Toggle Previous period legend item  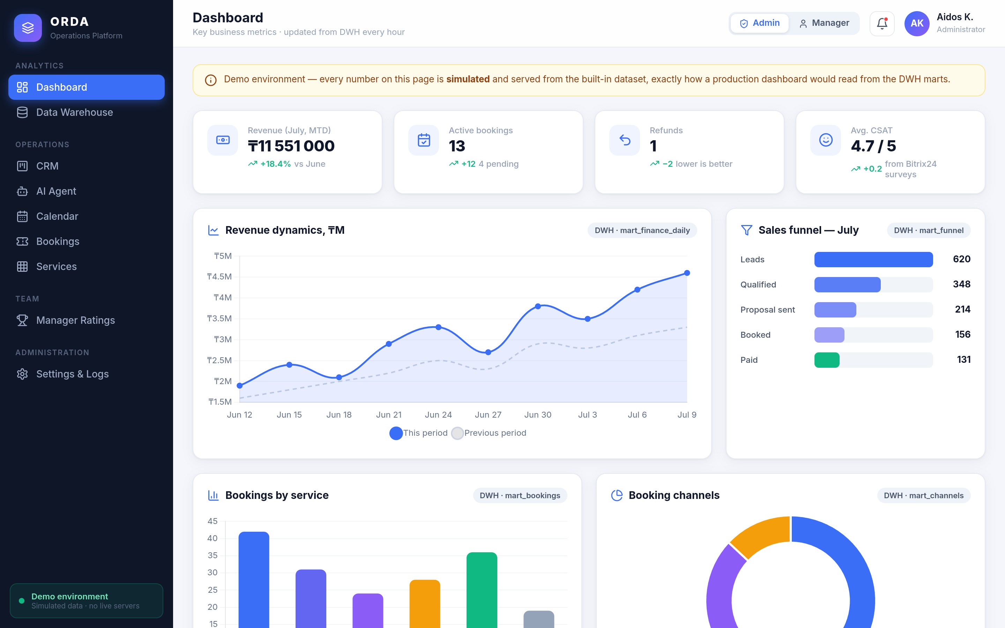click(x=489, y=433)
